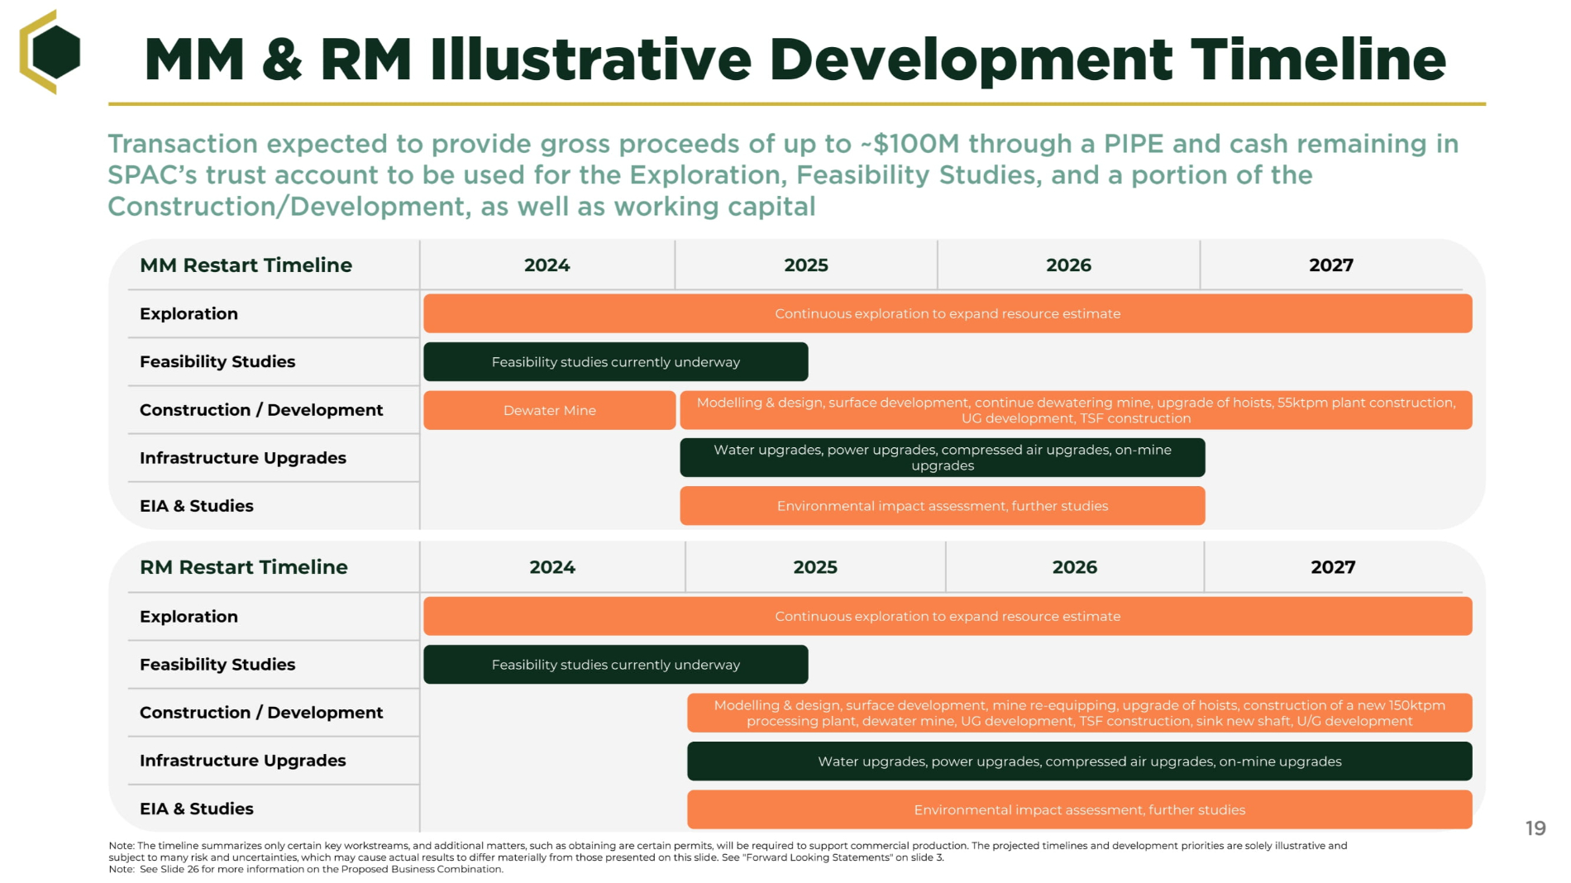Click the page number 19
The image size is (1571, 883).
(x=1535, y=828)
